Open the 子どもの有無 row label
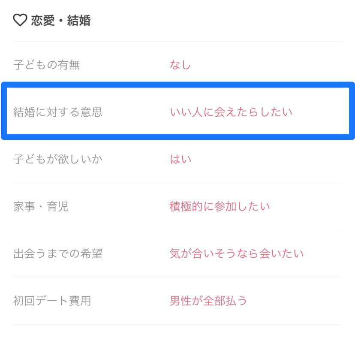The height and width of the screenshot is (344, 355). pyautogui.click(x=46, y=65)
